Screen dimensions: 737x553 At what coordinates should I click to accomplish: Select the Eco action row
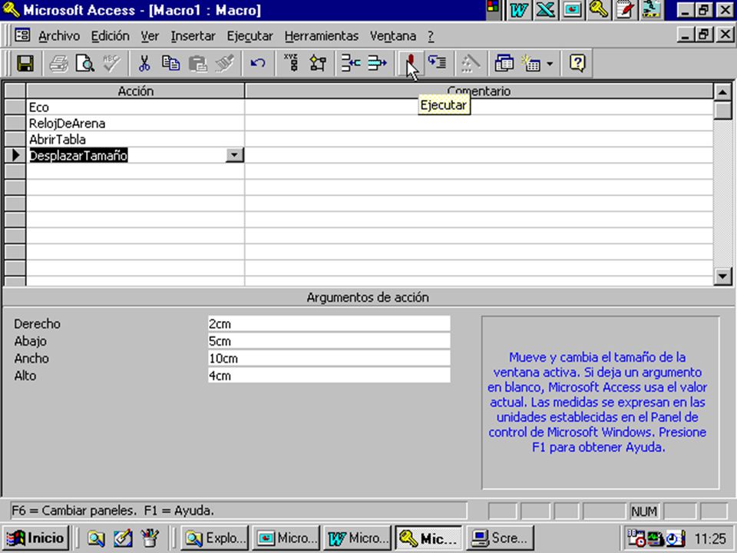[135, 108]
